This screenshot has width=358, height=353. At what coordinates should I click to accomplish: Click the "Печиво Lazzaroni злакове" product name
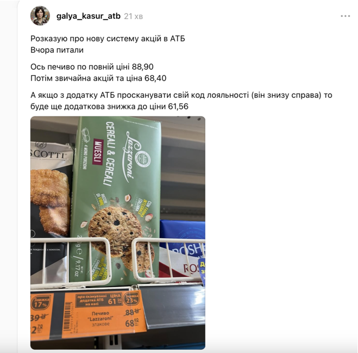point(101,319)
